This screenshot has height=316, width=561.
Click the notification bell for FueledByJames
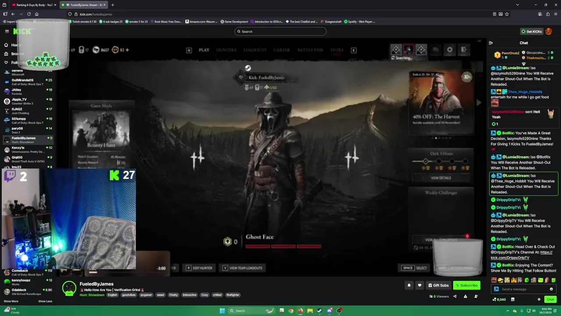[409, 285]
